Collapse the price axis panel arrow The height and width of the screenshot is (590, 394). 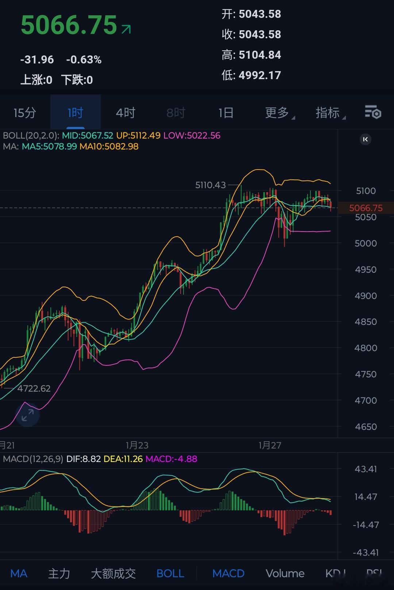(x=366, y=139)
